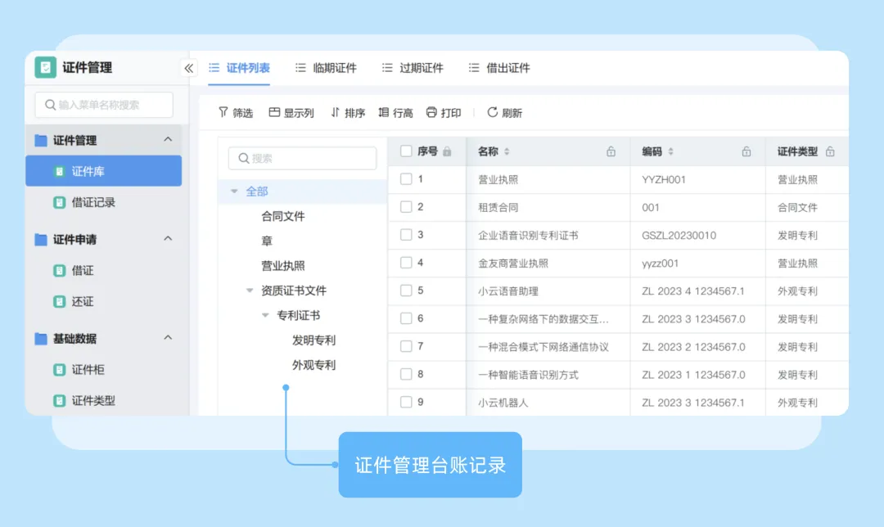Screen dimensions: 884x527
Task: Click the 筛选 filter icon
Action: click(223, 112)
